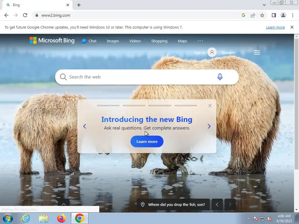Click the blue Learn more button
Image resolution: width=299 pixels, height=224 pixels.
(x=147, y=141)
